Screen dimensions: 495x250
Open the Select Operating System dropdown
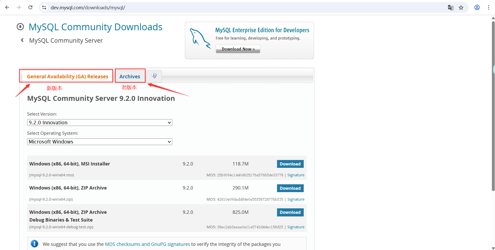click(x=100, y=142)
